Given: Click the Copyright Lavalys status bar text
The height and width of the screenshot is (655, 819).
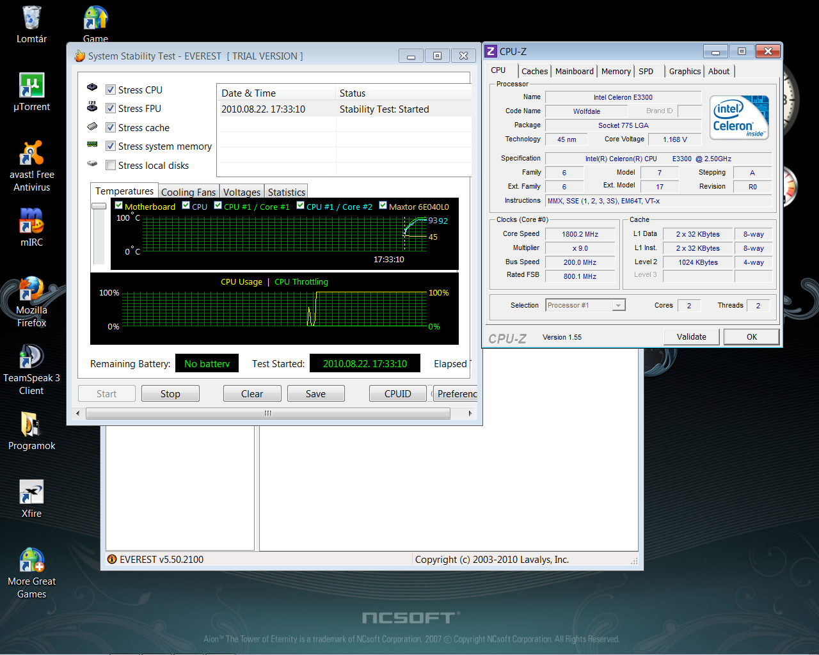Looking at the screenshot, I should click(x=491, y=559).
